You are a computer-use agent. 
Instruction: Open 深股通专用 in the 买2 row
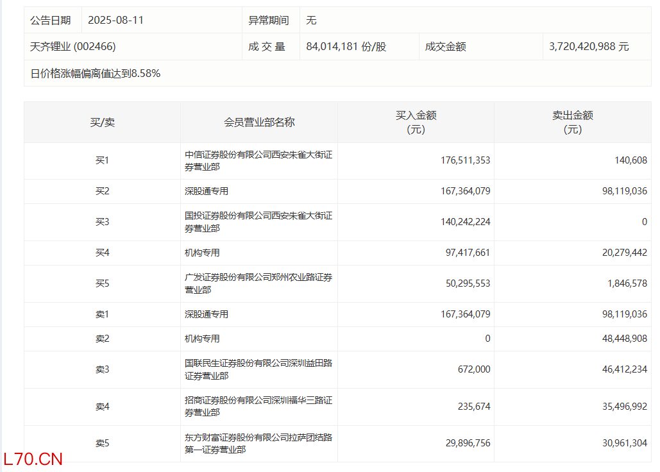click(x=207, y=191)
